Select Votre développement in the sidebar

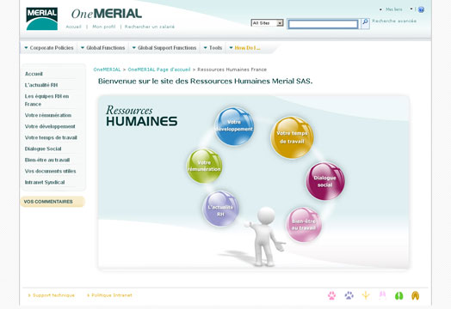[x=50, y=126]
